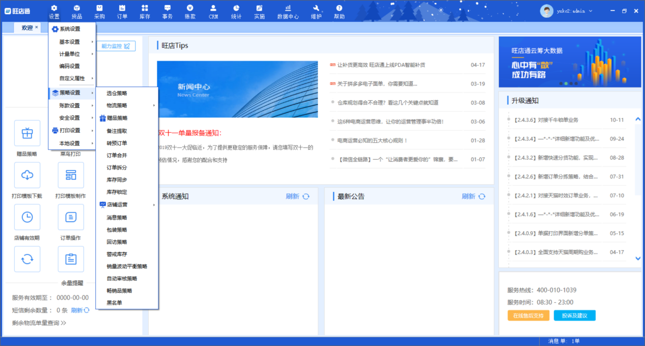The width and height of the screenshot is (645, 346).
Task: Click the 赠品策略 shortcut gift icon
Action: click(x=27, y=134)
